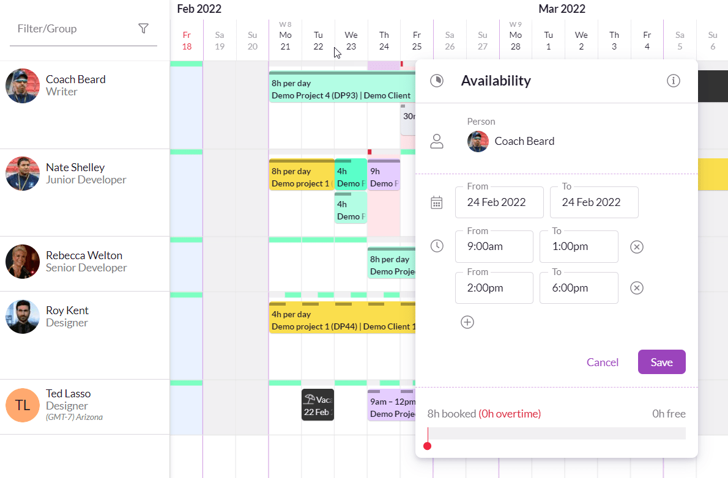Edit the To time field showing 6:00pm
Screen dimensions: 728x478
pos(579,287)
